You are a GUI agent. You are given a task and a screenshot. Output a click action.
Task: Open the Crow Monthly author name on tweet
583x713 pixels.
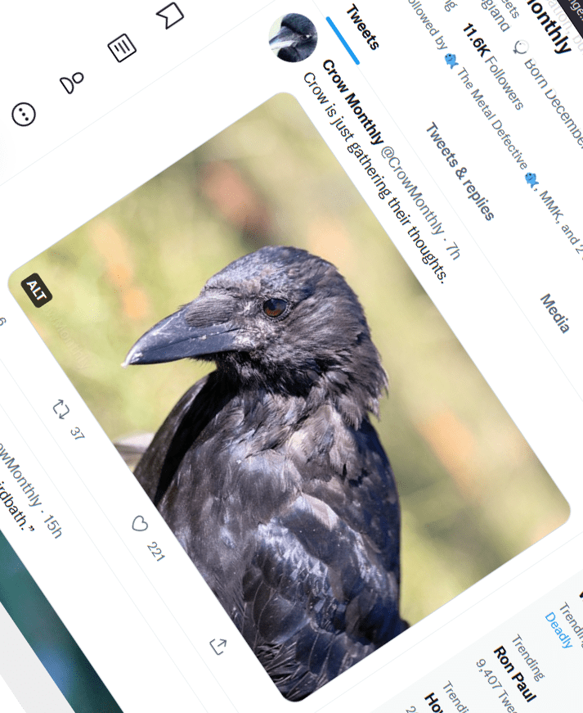(x=352, y=102)
